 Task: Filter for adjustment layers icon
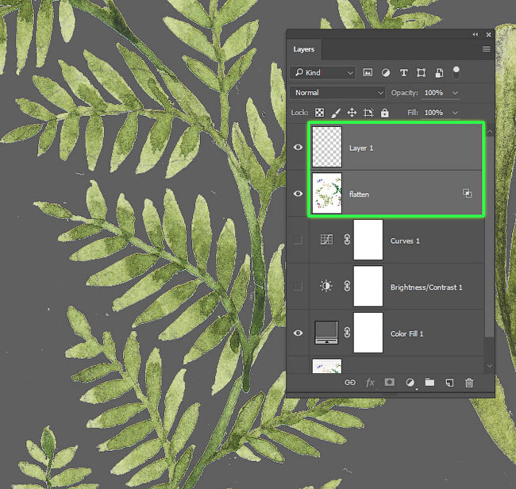386,73
